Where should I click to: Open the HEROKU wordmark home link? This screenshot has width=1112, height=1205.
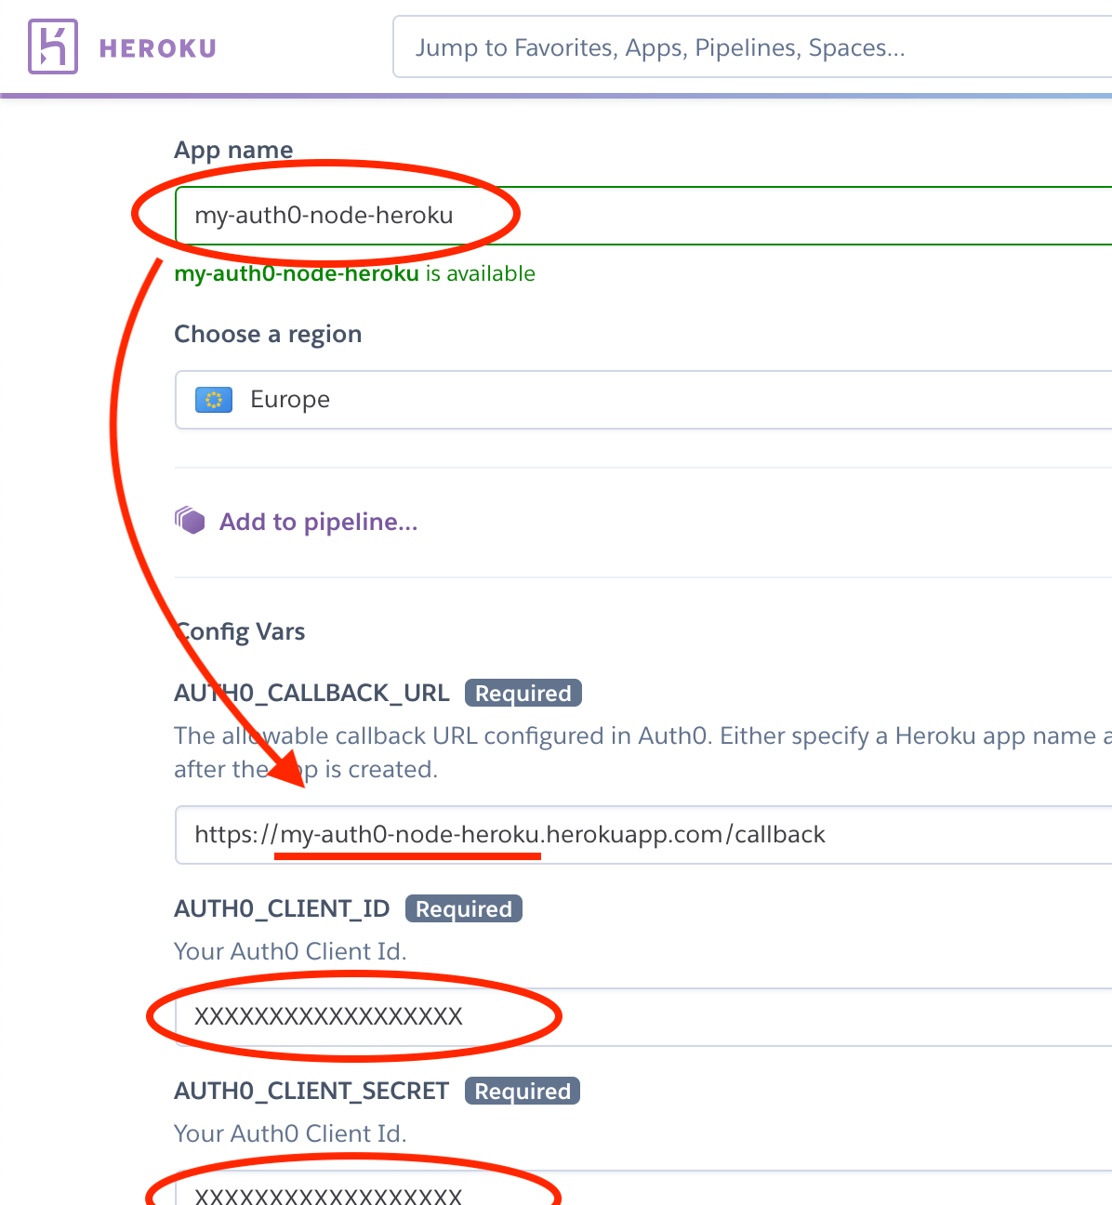(158, 48)
